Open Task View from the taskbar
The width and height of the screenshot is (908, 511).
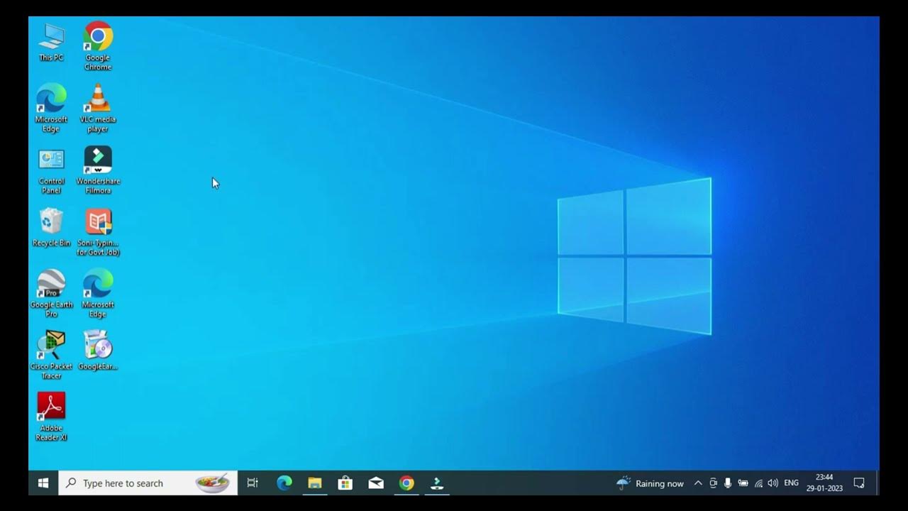253,483
